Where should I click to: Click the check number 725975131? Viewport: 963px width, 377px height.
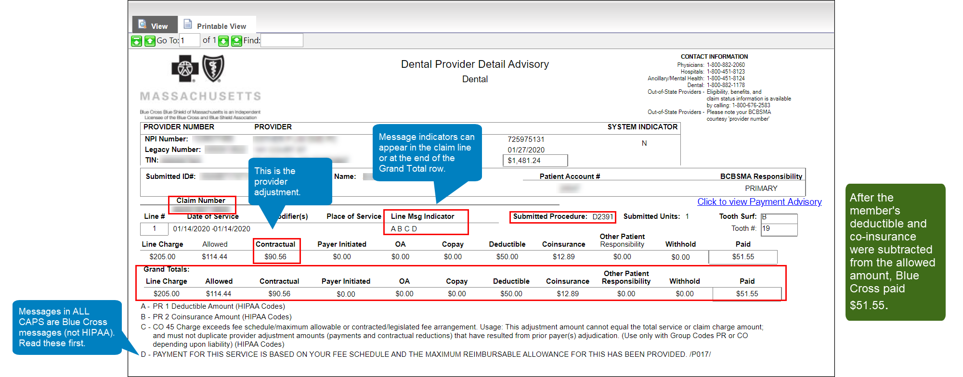tap(526, 139)
